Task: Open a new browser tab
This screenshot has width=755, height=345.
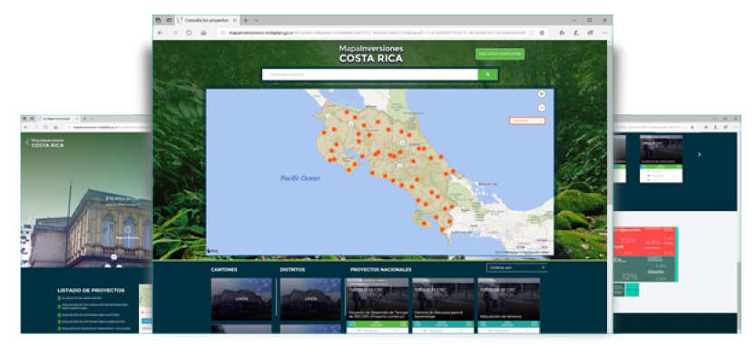Action: tap(246, 20)
